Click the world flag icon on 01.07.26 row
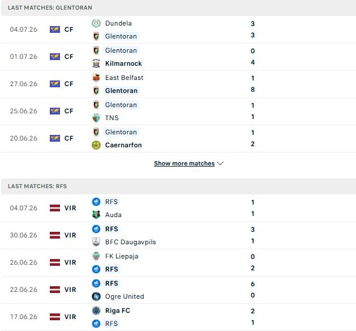 click(55, 57)
